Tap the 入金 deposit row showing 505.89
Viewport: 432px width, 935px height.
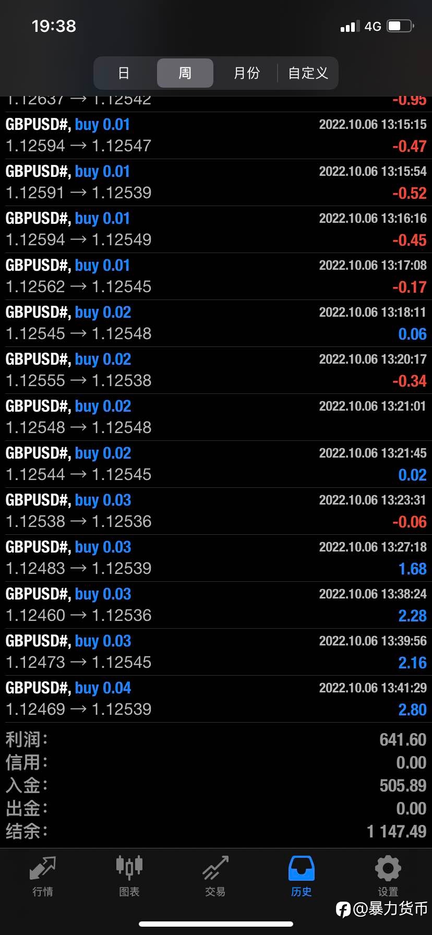(216, 785)
